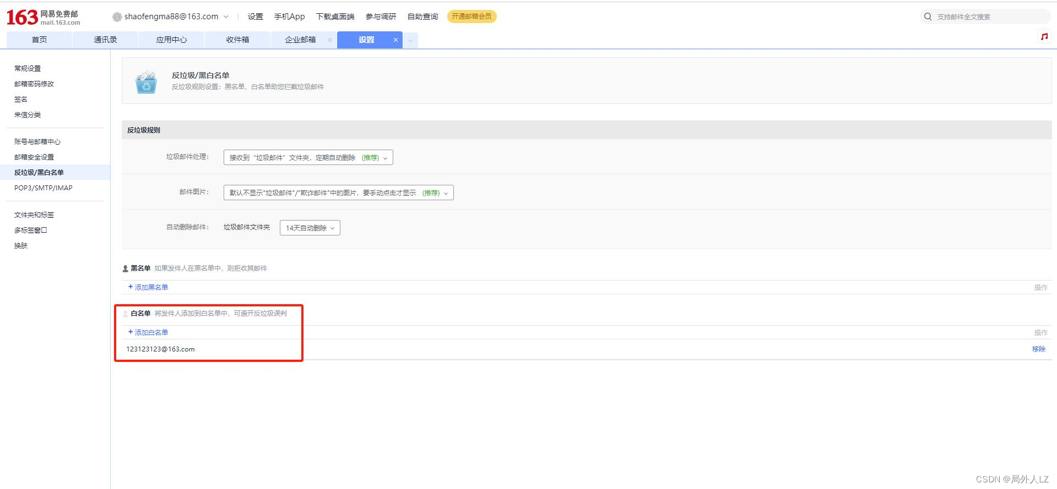
Task: Open the 邮件图片 display dropdown
Action: pyautogui.click(x=338, y=193)
